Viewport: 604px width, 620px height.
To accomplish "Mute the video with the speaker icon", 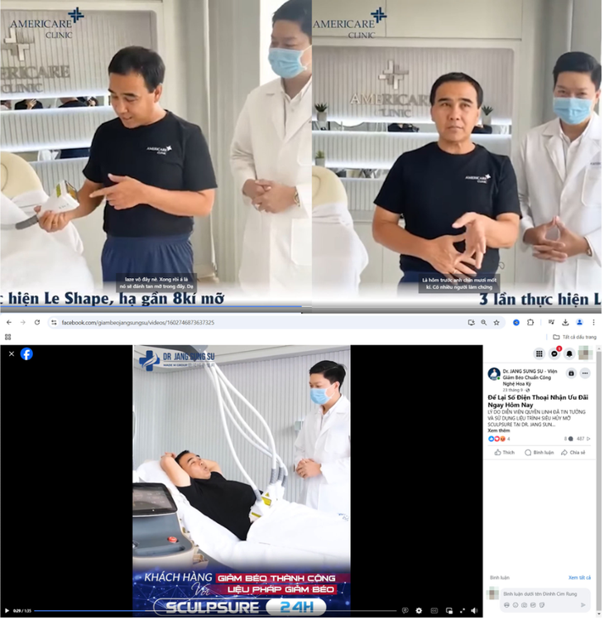I will point(476,613).
